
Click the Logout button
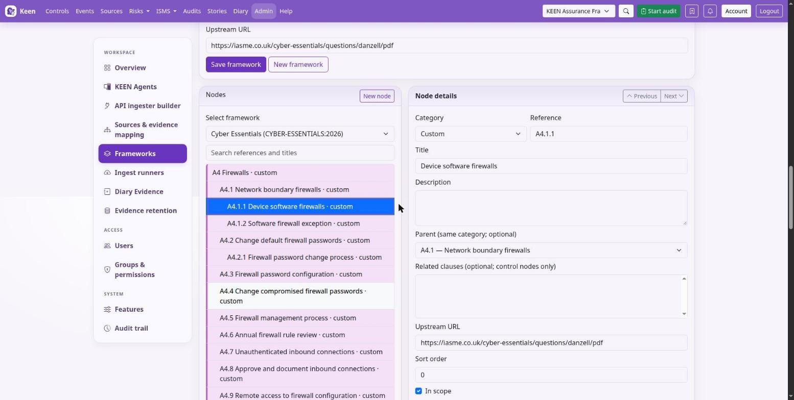pos(769,11)
